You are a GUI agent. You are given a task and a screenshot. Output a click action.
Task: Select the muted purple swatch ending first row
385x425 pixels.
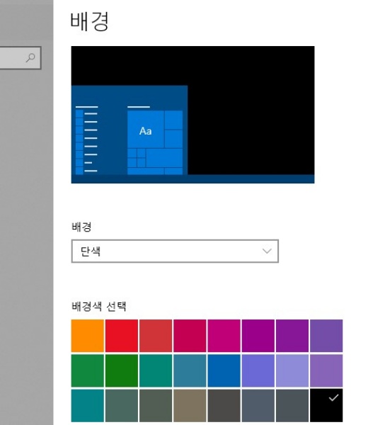point(326,336)
